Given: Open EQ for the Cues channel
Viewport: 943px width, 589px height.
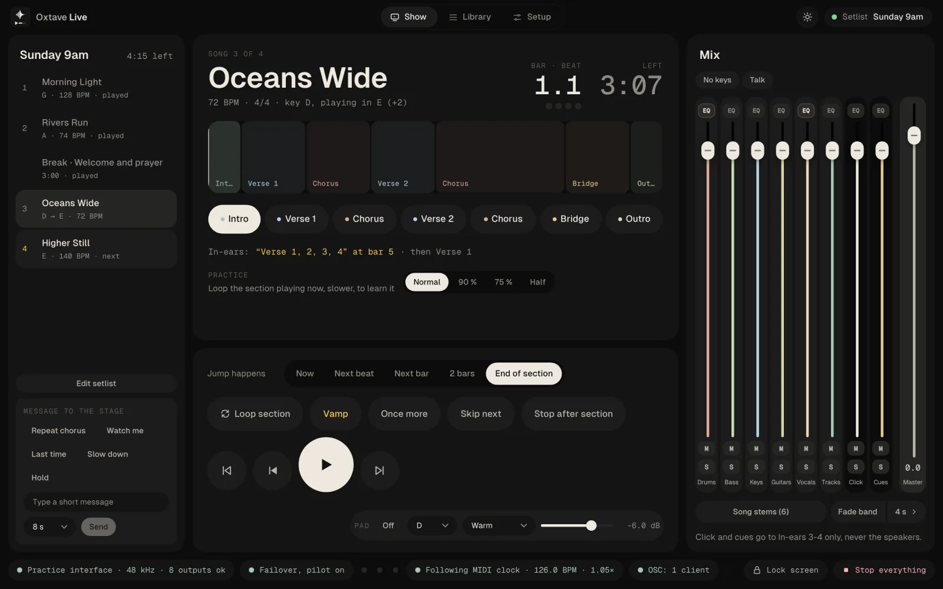Looking at the screenshot, I should [x=881, y=111].
